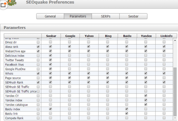Uncheck SEMrush Rank Google checkbox

tap(69, 82)
